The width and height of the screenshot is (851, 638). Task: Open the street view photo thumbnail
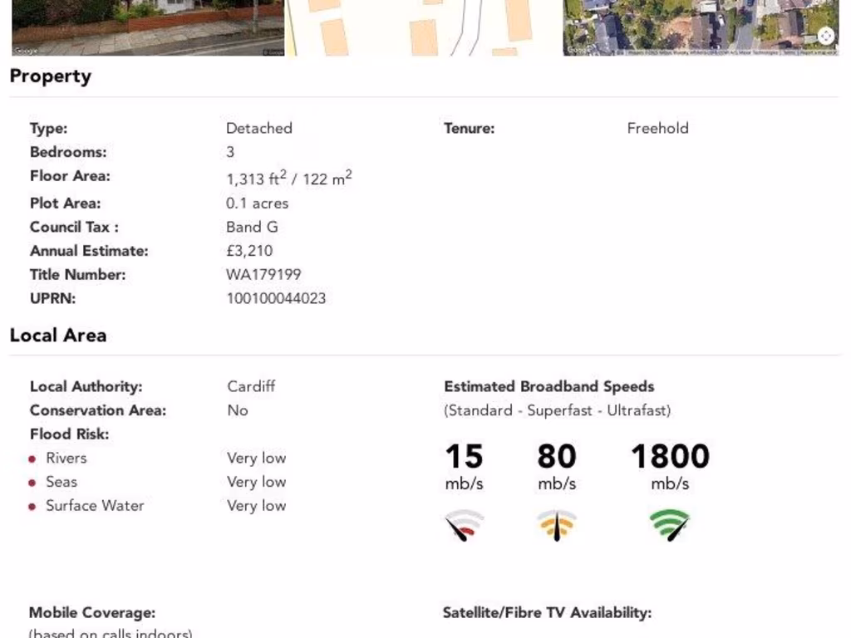[148, 27]
